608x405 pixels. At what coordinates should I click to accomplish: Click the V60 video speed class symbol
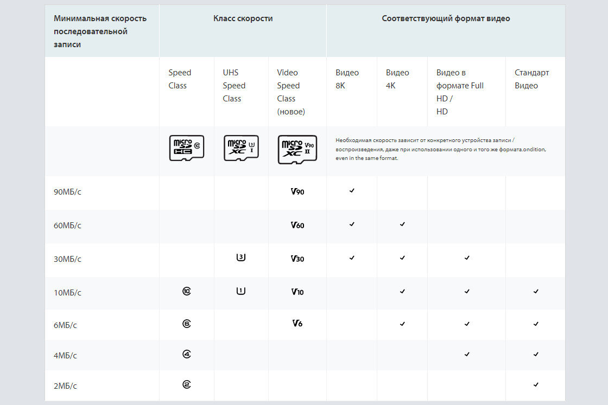tap(297, 225)
